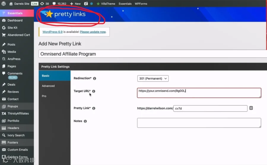Click the 10,262 comments count badge in sidebar

point(13,77)
